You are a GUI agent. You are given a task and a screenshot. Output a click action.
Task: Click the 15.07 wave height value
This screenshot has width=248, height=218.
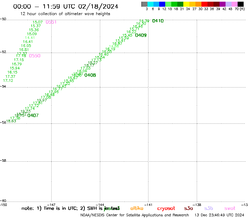coord(38,22)
